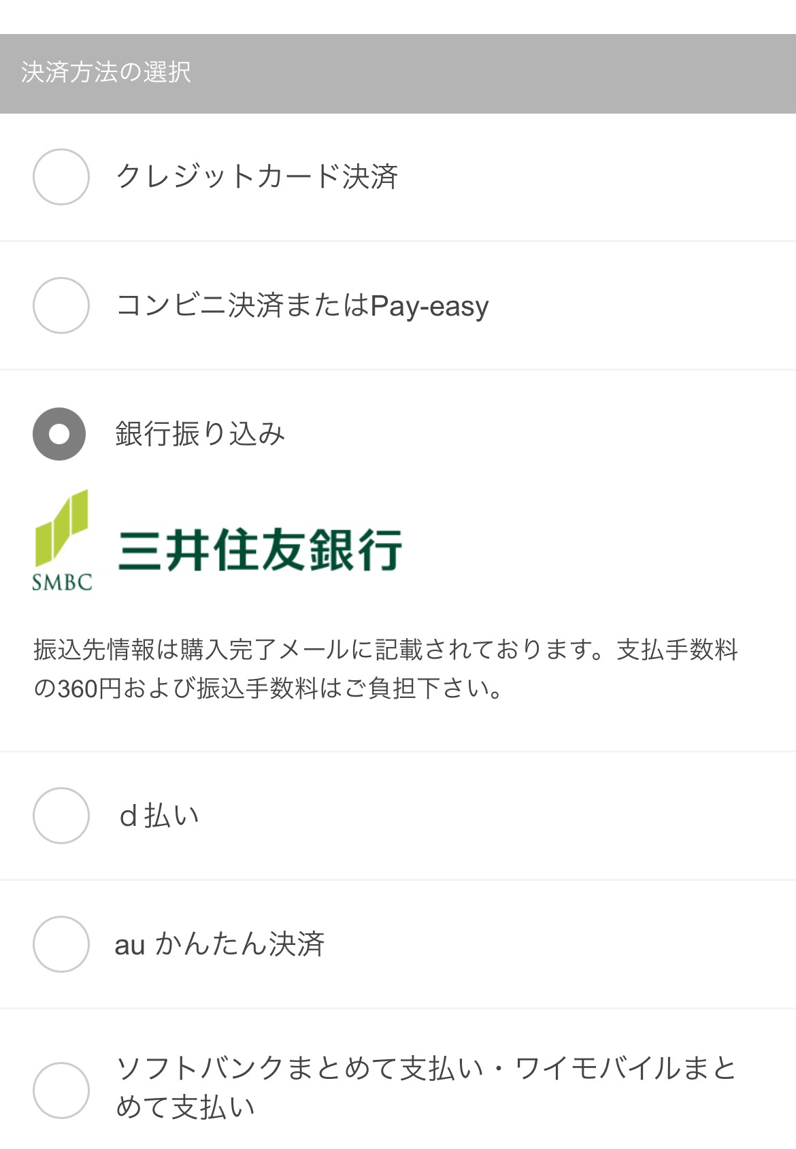Click the ソフトバンクまとめて支払い・ワイモバイル label
This screenshot has height=1149, width=796.
pos(426,1088)
